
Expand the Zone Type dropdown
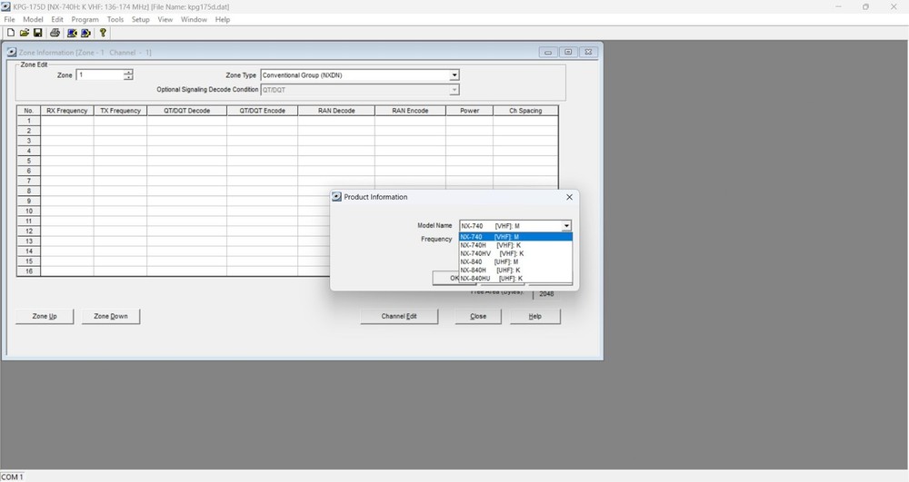pyautogui.click(x=454, y=75)
